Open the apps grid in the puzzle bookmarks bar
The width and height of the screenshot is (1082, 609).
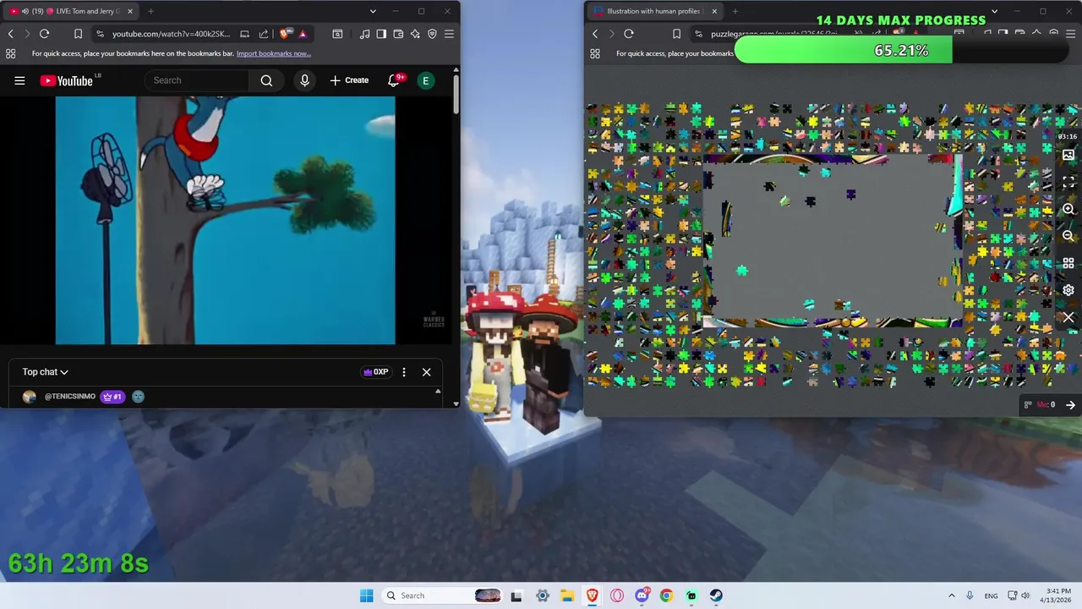(x=595, y=53)
